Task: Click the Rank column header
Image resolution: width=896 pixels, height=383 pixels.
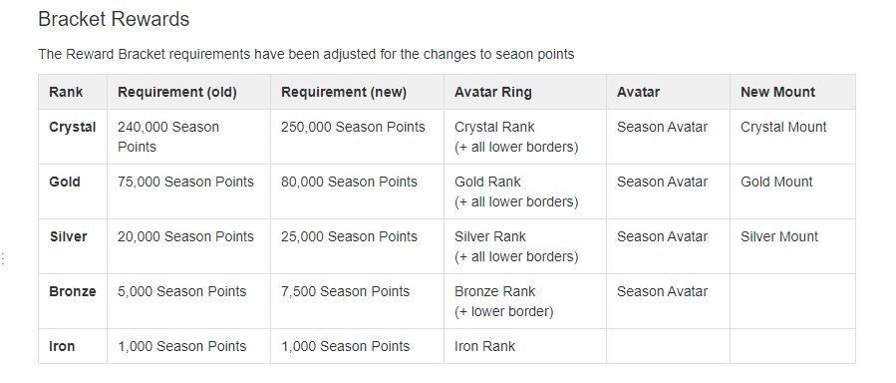Action: pyautogui.click(x=66, y=92)
